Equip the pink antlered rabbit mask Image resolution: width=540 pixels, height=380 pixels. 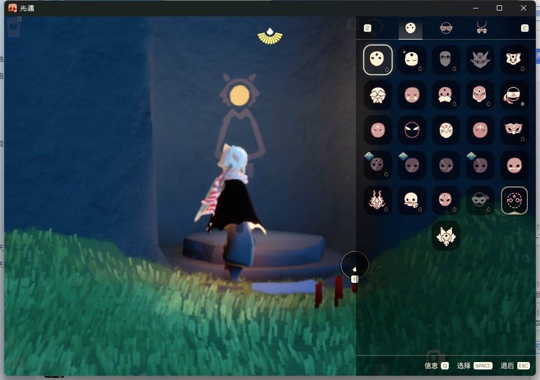point(378,201)
